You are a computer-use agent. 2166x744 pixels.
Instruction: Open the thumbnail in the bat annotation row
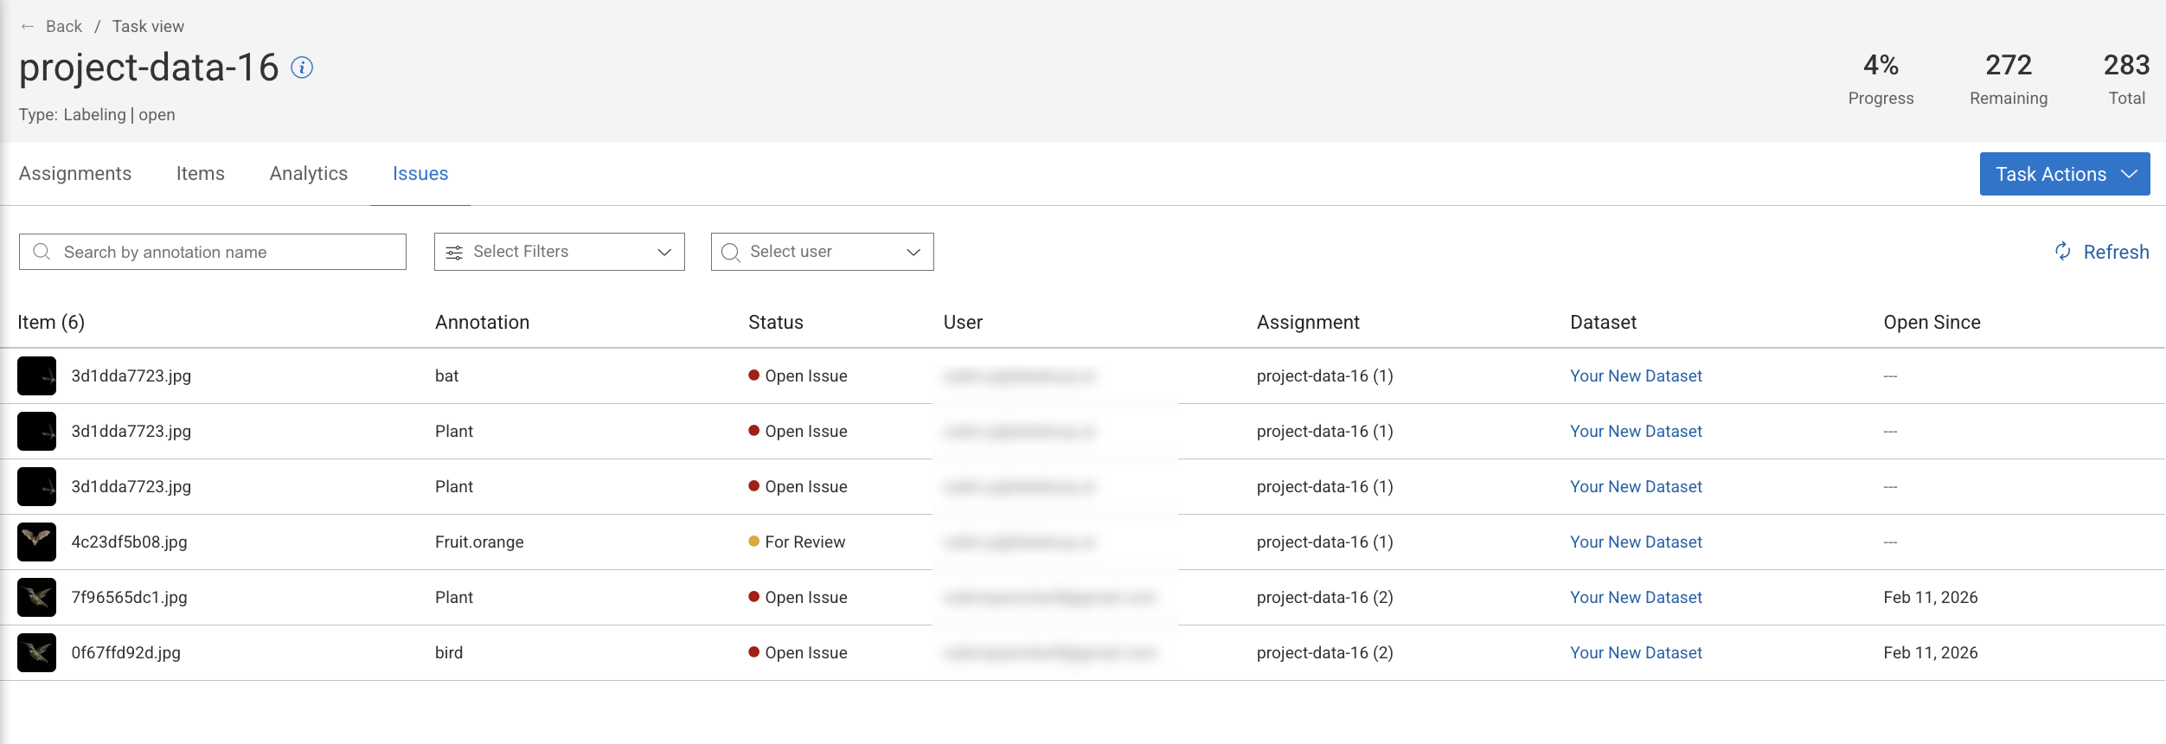[37, 376]
